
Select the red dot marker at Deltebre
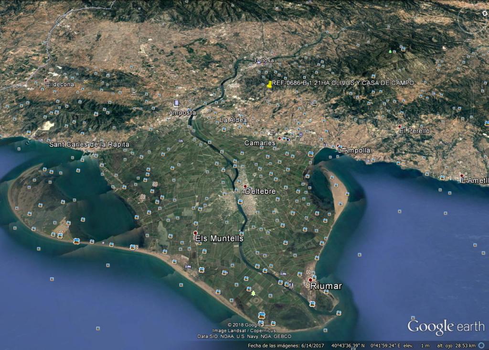(x=245, y=186)
